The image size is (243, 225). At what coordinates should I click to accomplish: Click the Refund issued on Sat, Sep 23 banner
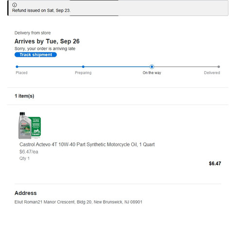118,8
